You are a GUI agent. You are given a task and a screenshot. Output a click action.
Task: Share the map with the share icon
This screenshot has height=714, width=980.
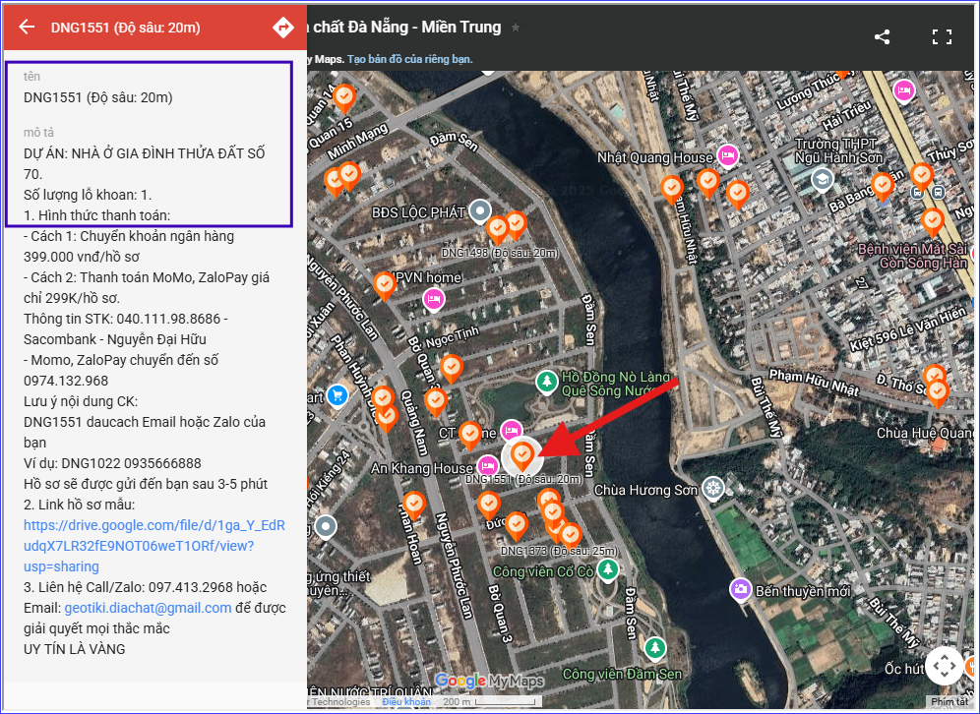882,36
